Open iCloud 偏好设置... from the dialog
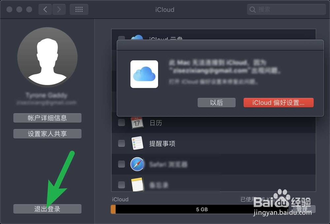This screenshot has height=224, width=330. (x=279, y=103)
